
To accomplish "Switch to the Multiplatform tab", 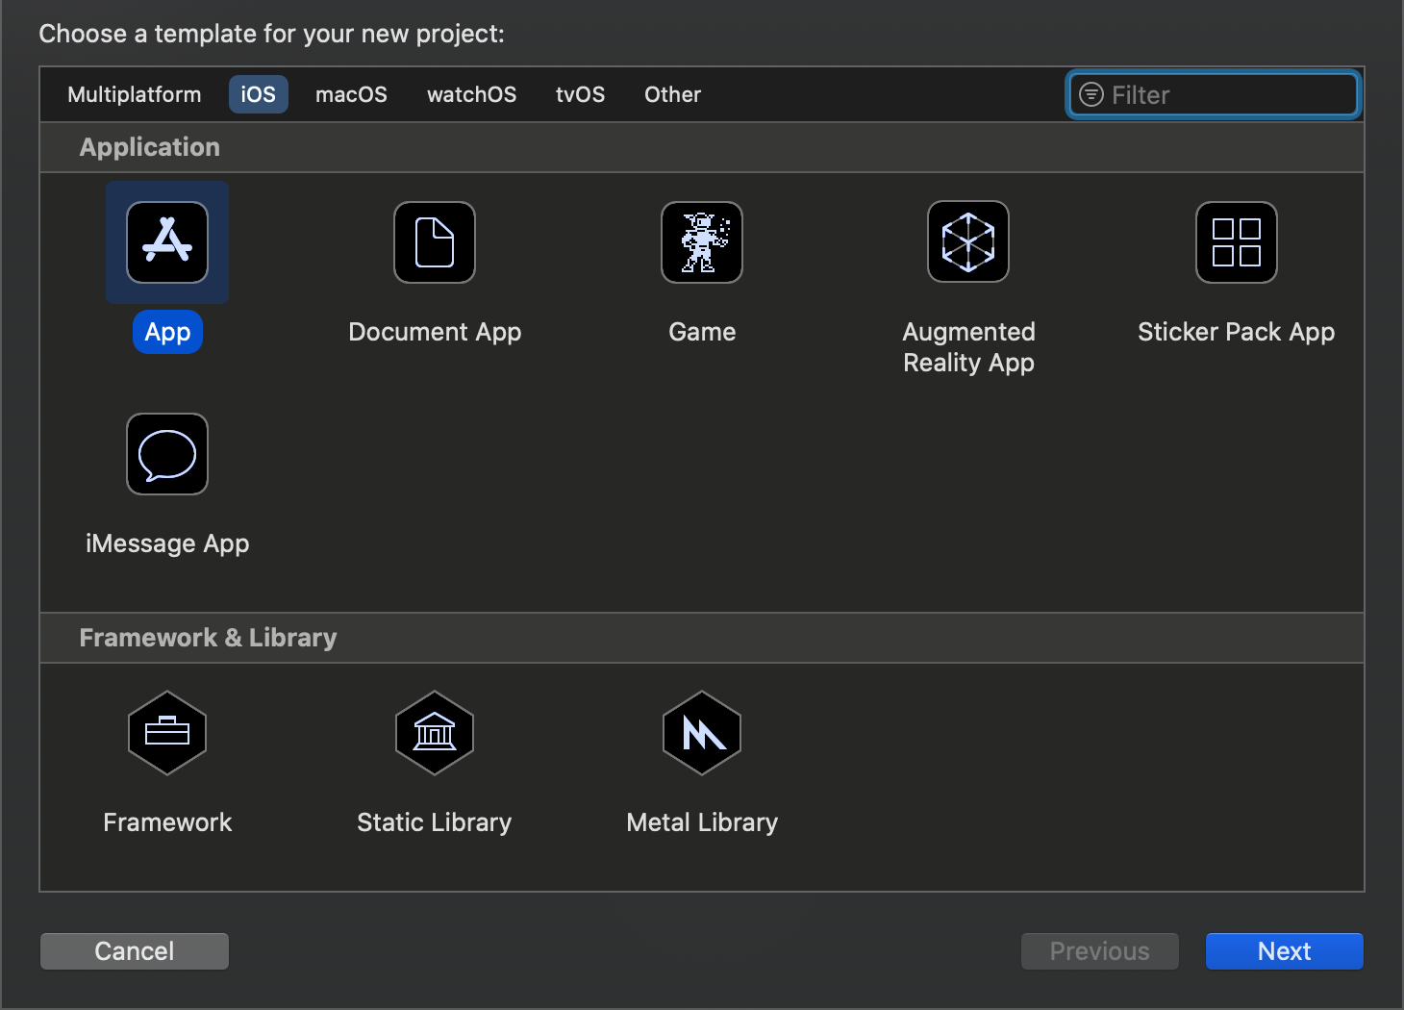I will point(135,94).
